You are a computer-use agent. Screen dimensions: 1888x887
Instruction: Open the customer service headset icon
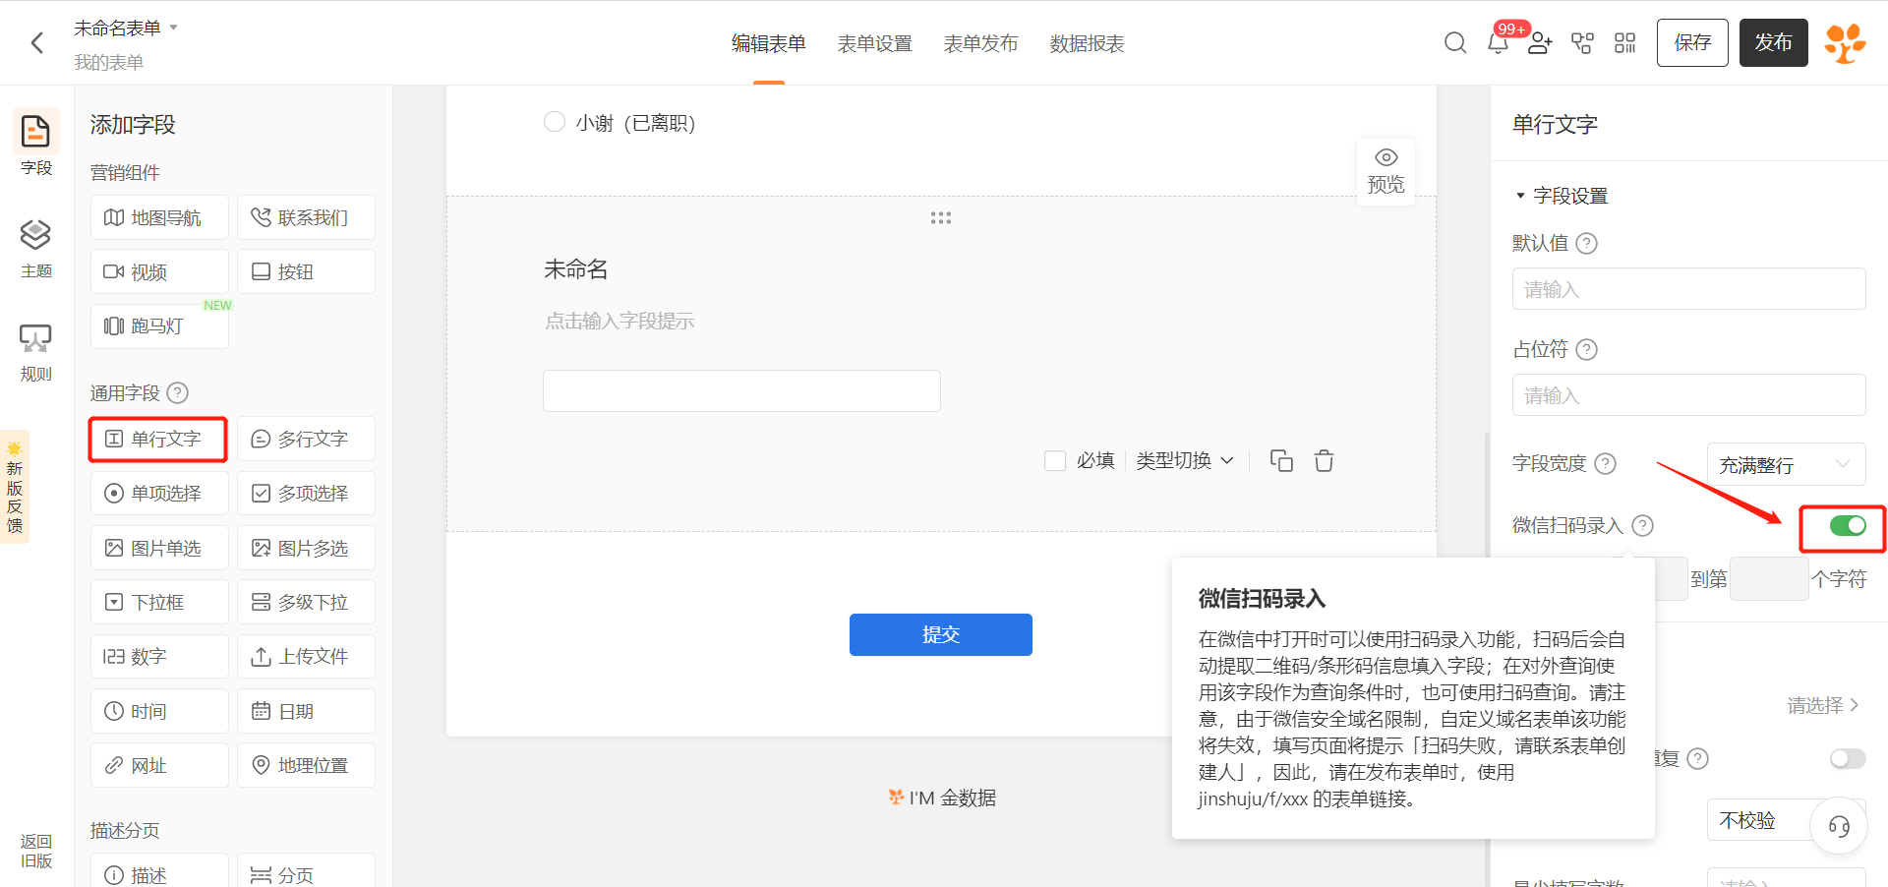coord(1839,826)
